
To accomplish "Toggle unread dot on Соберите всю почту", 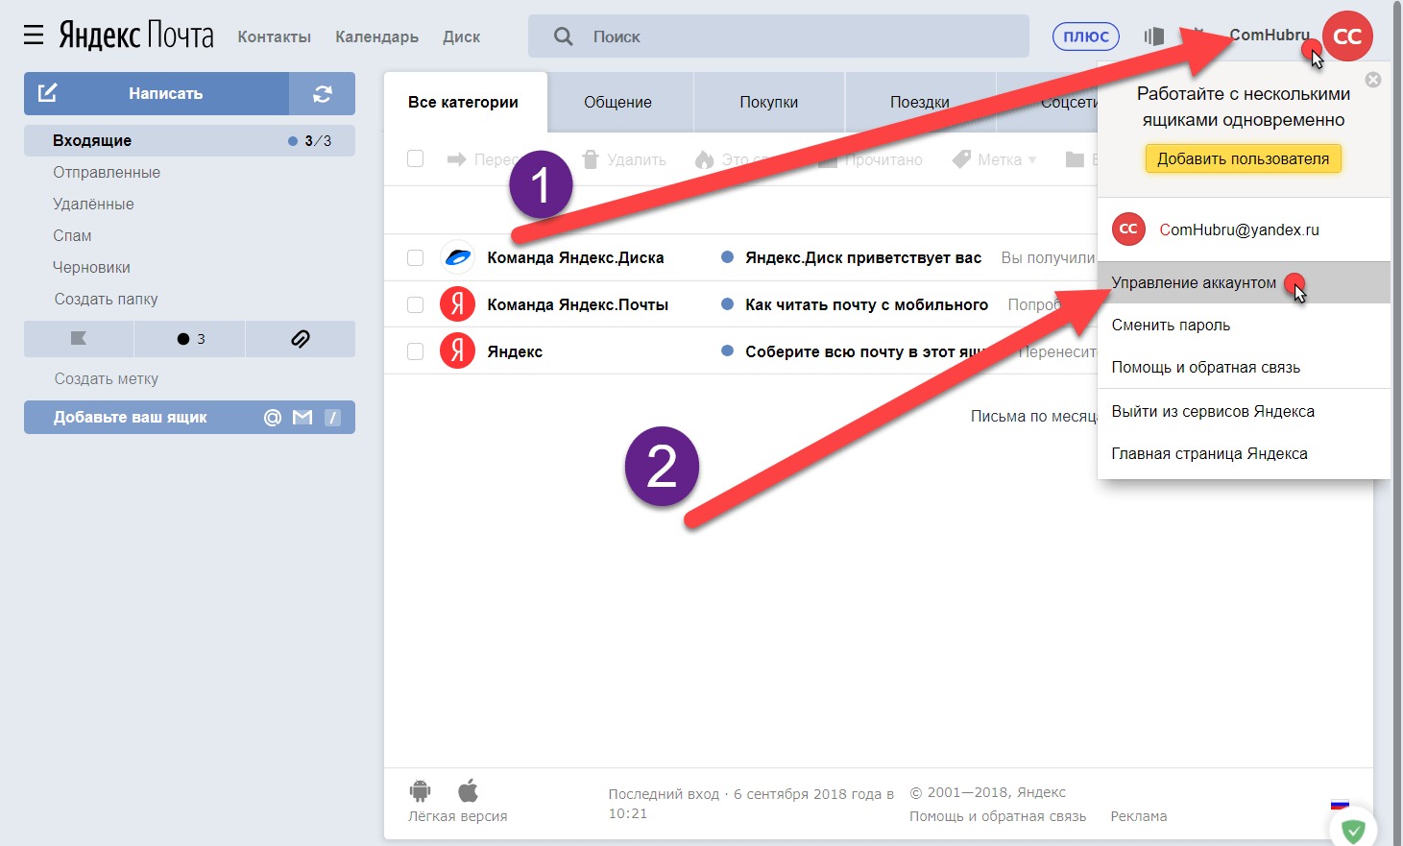I will point(727,350).
